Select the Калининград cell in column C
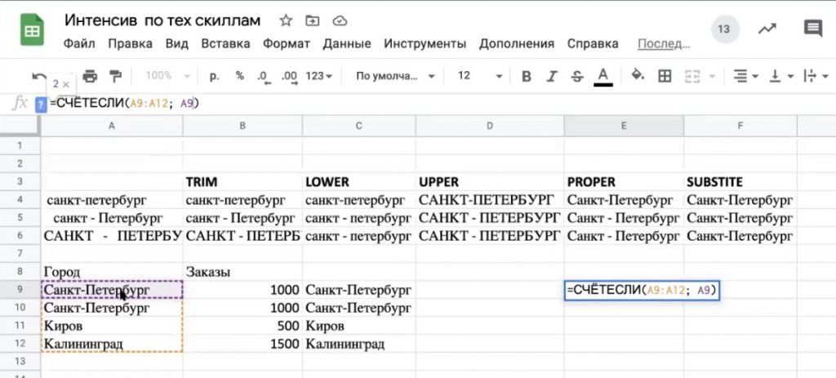836x378 pixels. pos(359,344)
